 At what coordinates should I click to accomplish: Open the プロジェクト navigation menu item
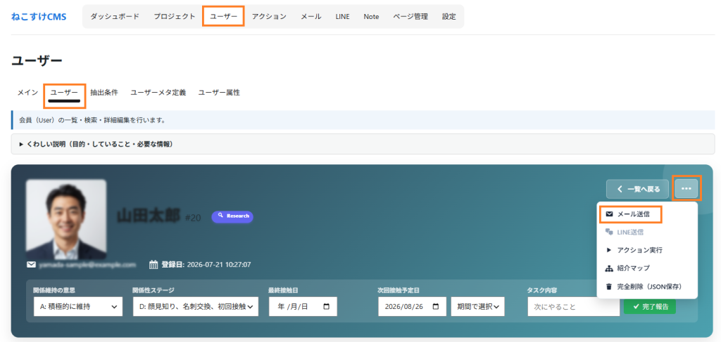coord(175,17)
